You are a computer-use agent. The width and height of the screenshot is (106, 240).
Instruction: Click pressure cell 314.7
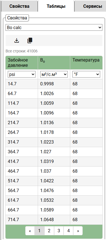pyautogui.click(x=22, y=142)
